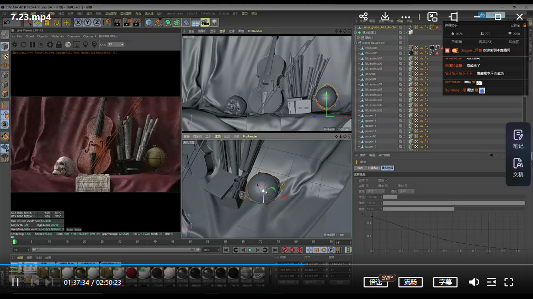Click the blue Deformer icon
Viewport: 533px width, 299px height.
tap(186, 23)
